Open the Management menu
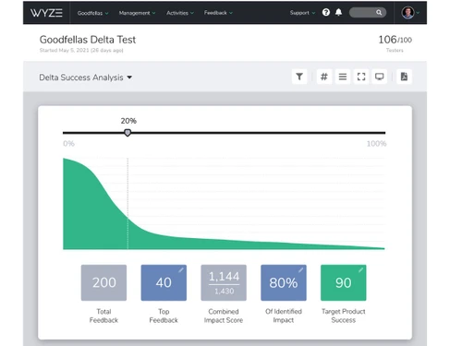Viewport: 462px width, 346px height. 137,13
